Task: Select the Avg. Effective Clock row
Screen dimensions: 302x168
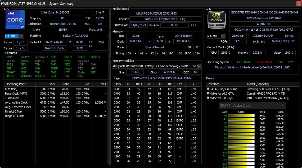Action: click(x=56, y=107)
